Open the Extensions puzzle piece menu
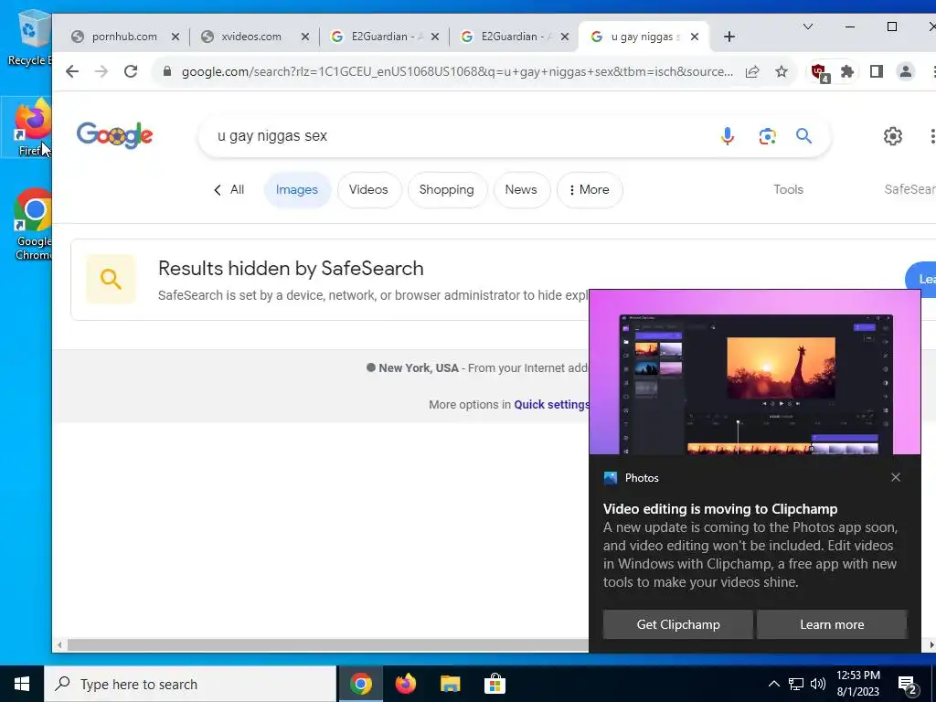The image size is (936, 702). [x=847, y=71]
